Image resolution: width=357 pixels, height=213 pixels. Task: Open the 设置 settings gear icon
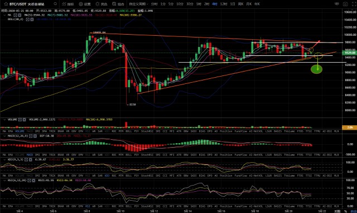(x=81, y=4)
